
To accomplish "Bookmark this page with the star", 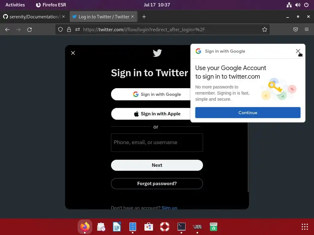I will click(265, 30).
